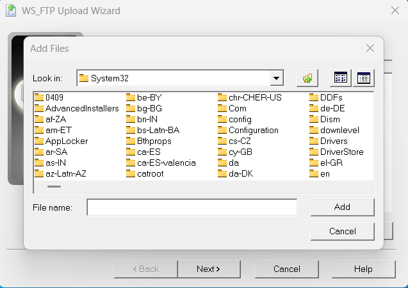Select the da-DK folder
Image resolution: width=408 pixels, height=288 pixels.
click(x=236, y=174)
